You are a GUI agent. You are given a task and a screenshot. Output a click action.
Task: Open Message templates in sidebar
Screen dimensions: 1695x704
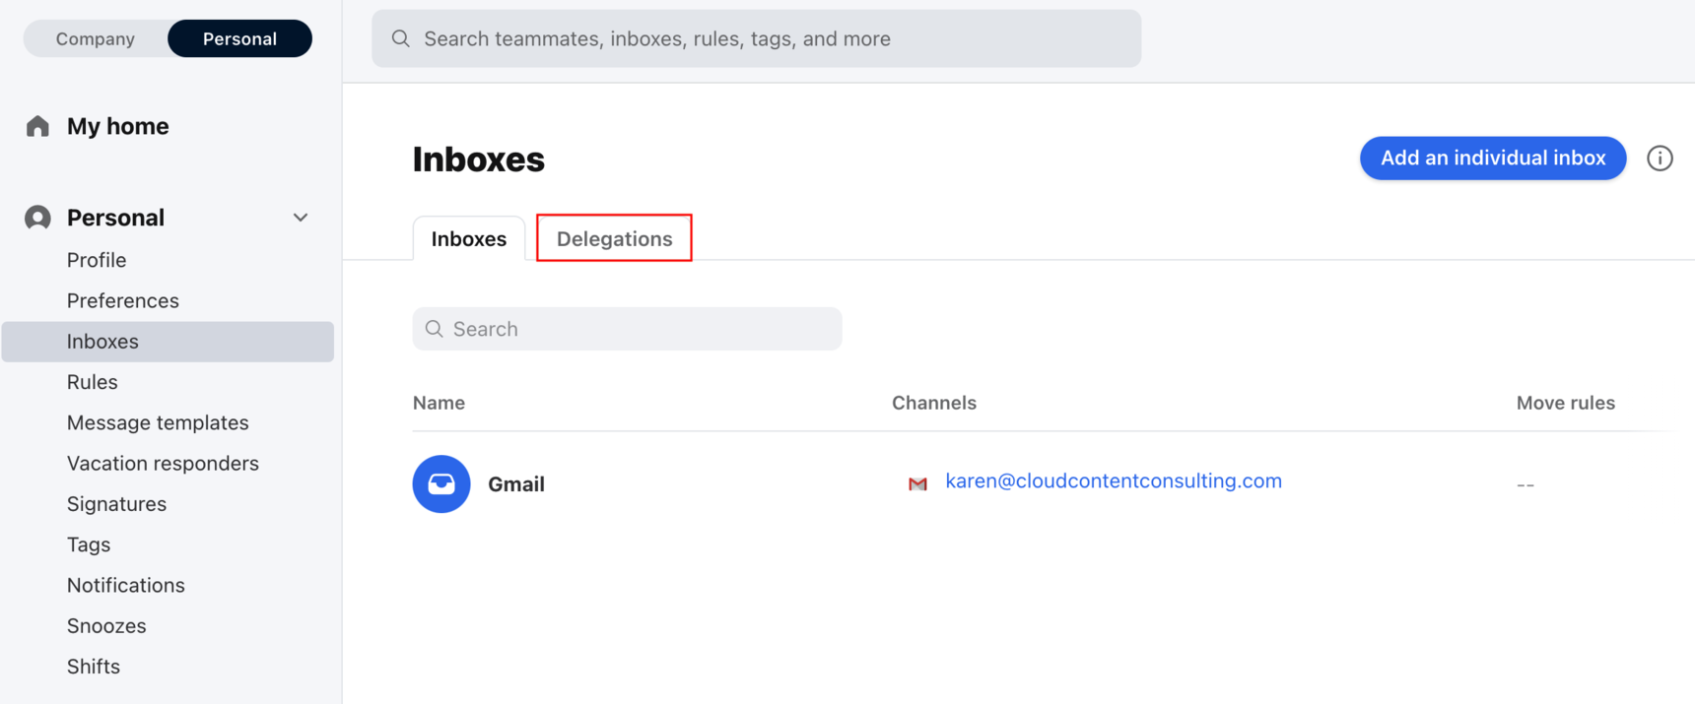(x=158, y=422)
